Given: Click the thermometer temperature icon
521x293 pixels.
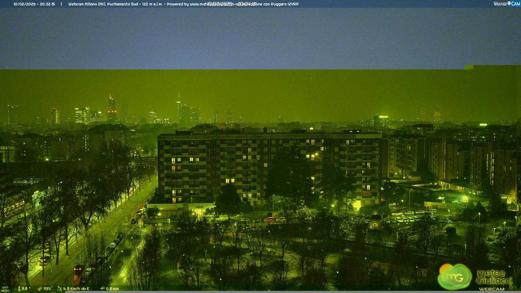Looking at the screenshot, I should (x=18, y=289).
